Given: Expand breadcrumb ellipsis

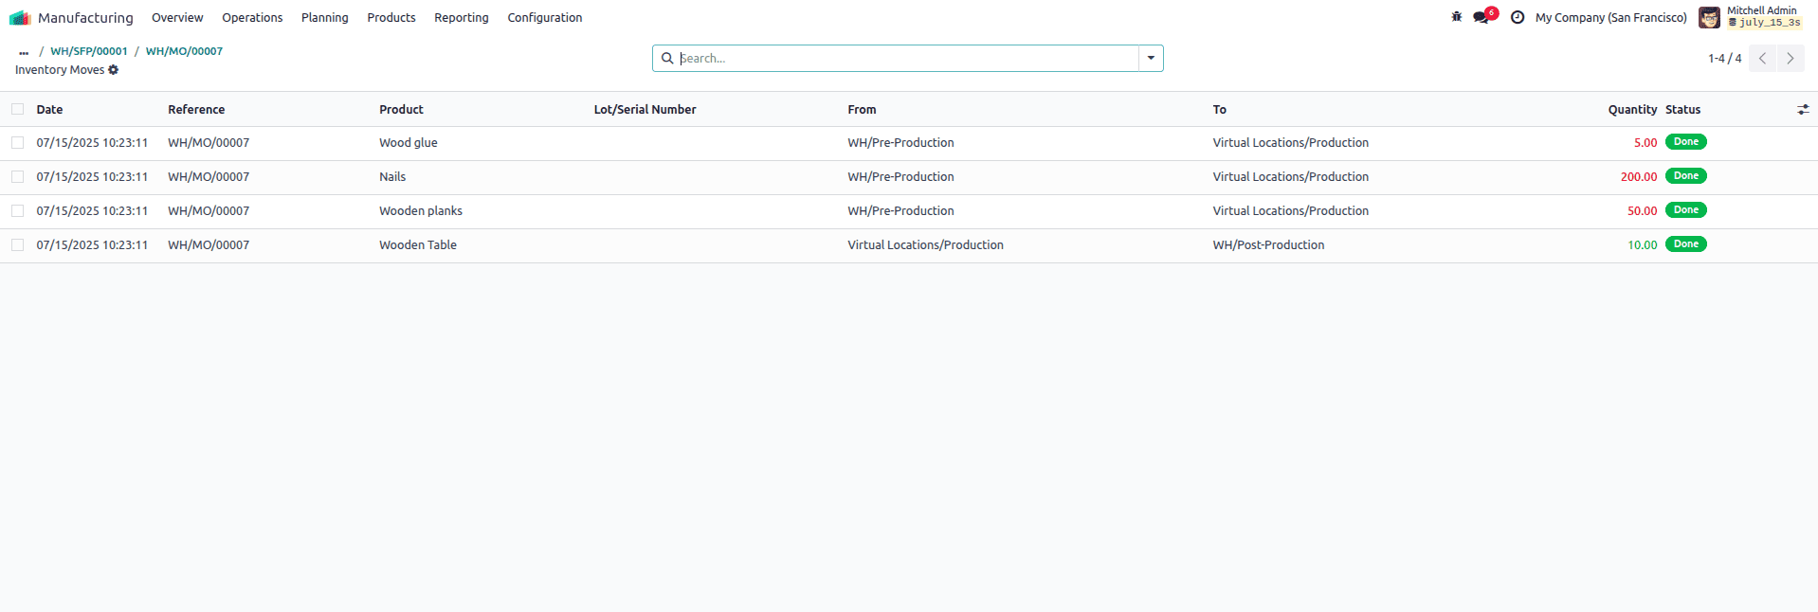Looking at the screenshot, I should point(24,52).
